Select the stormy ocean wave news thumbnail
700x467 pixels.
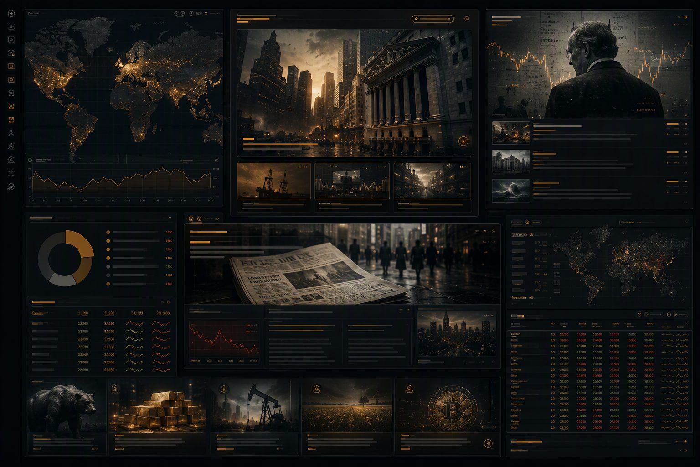[x=511, y=191]
